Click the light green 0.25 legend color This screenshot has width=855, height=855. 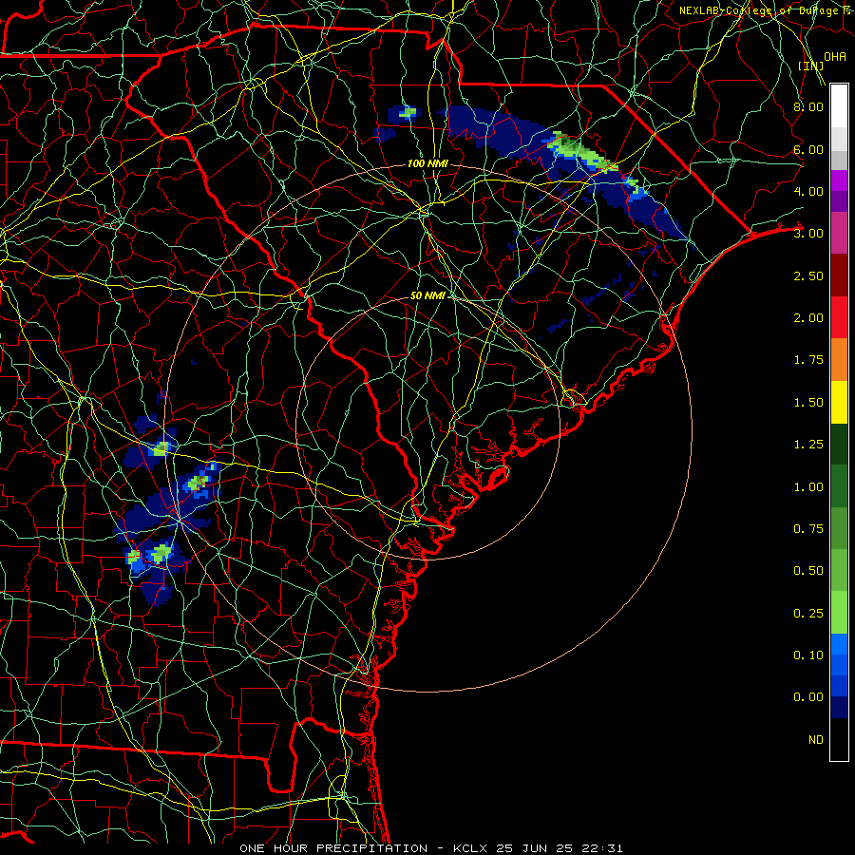pos(839,613)
